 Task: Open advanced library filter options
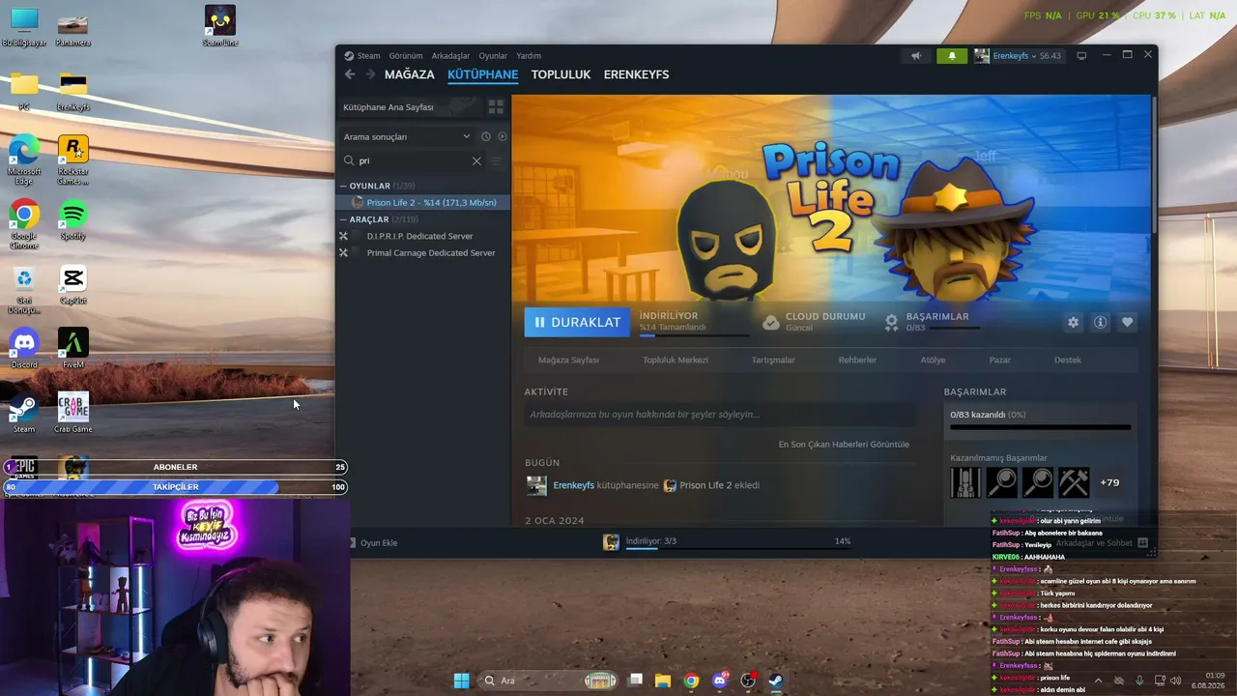click(496, 161)
